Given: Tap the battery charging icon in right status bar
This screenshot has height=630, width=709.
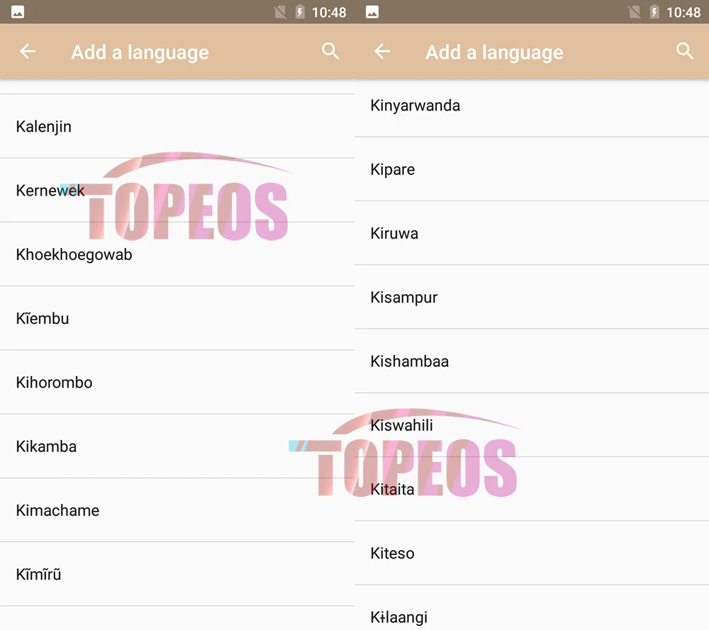Looking at the screenshot, I should [x=654, y=12].
